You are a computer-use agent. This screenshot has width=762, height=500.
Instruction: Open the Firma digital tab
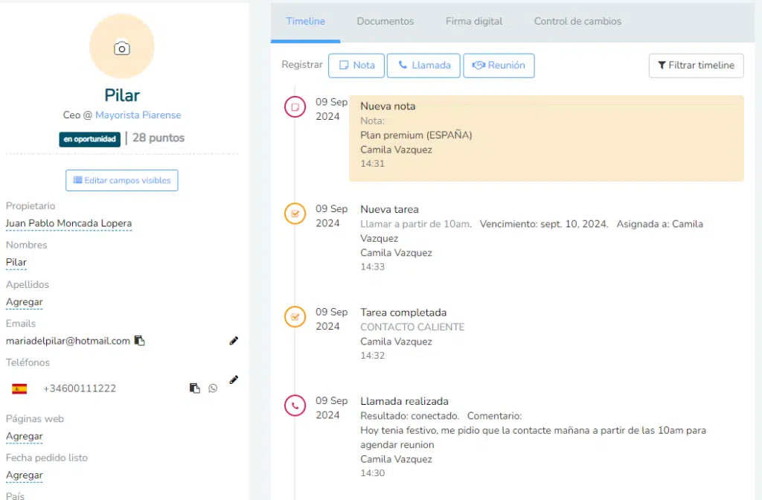point(474,22)
